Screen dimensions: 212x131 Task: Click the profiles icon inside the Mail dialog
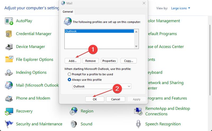coord(68,21)
